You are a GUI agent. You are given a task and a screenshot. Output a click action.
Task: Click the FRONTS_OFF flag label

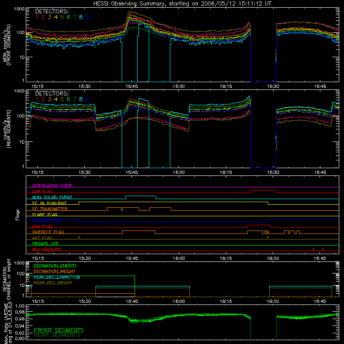pyautogui.click(x=46, y=243)
